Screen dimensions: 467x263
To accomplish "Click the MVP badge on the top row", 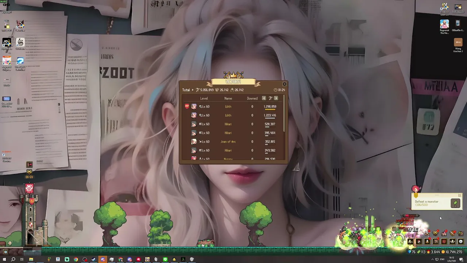I will (x=187, y=106).
